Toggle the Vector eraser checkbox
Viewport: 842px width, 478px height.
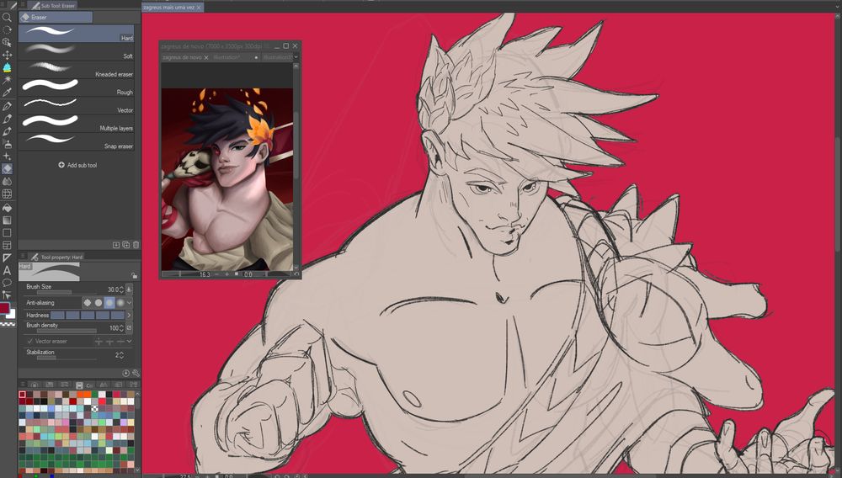[29, 341]
